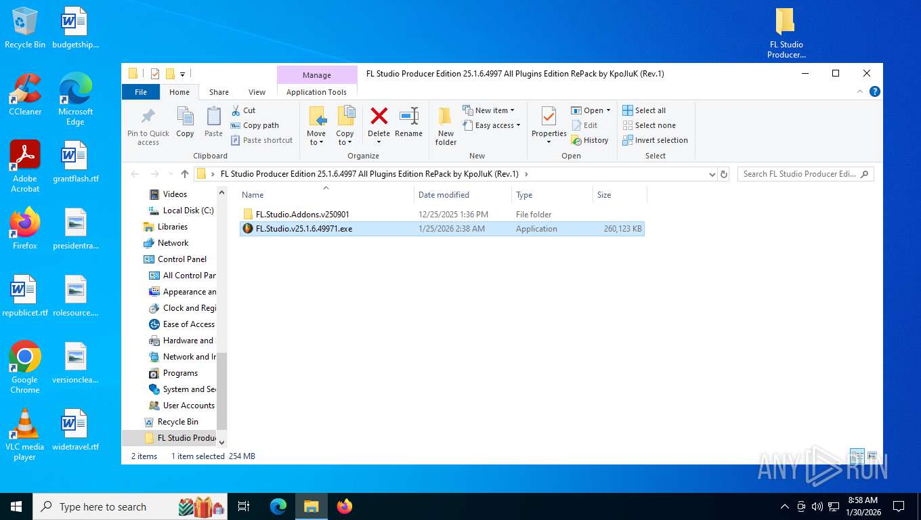Open recent locations dropdown arrow

(169, 174)
